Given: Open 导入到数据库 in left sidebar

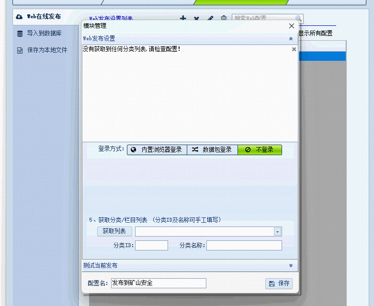Looking at the screenshot, I should point(44,34).
